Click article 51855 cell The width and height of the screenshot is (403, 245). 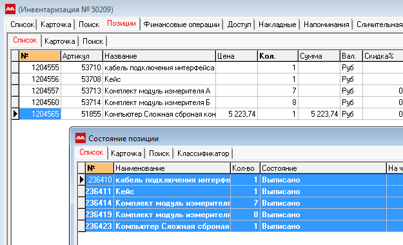click(82, 114)
